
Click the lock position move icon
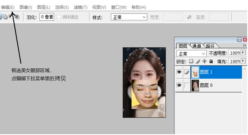pyautogui.click(x=204, y=61)
